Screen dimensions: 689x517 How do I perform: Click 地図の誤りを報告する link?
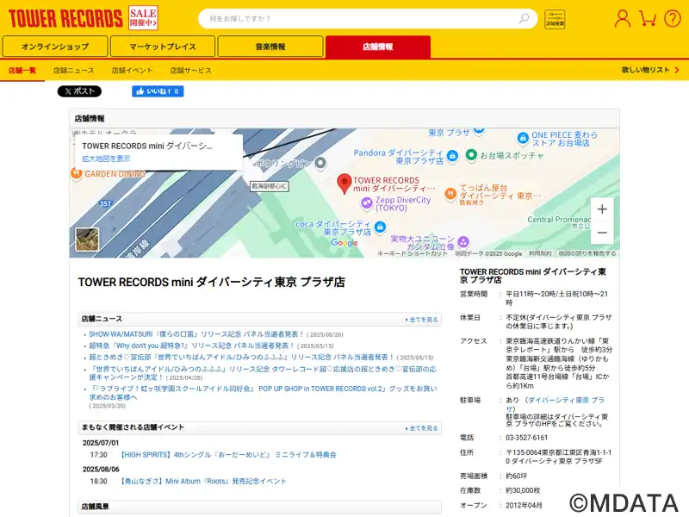[587, 253]
